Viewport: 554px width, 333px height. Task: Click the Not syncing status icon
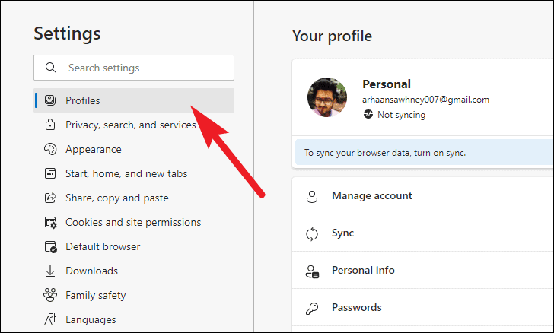(368, 114)
